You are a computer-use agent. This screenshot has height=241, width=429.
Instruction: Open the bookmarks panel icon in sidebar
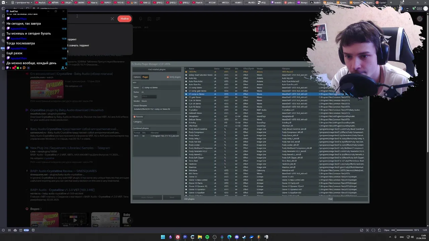click(3, 16)
